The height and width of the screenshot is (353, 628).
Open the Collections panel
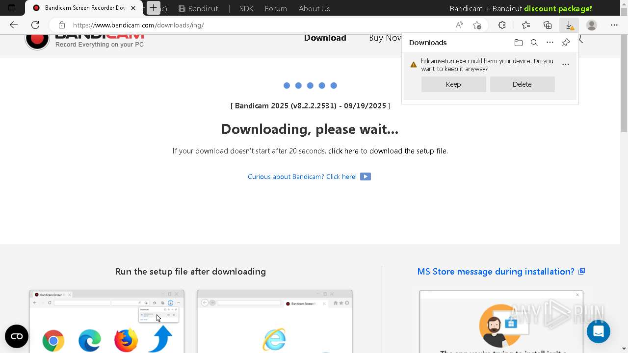[548, 25]
